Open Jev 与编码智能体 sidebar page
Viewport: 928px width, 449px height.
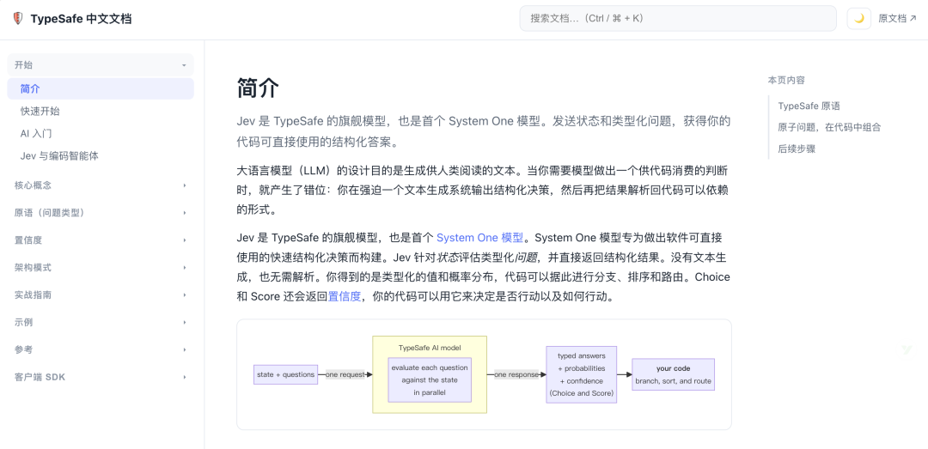[x=59, y=156]
